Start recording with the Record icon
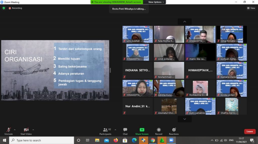Viewport: 258px width, 144px height. (159, 130)
